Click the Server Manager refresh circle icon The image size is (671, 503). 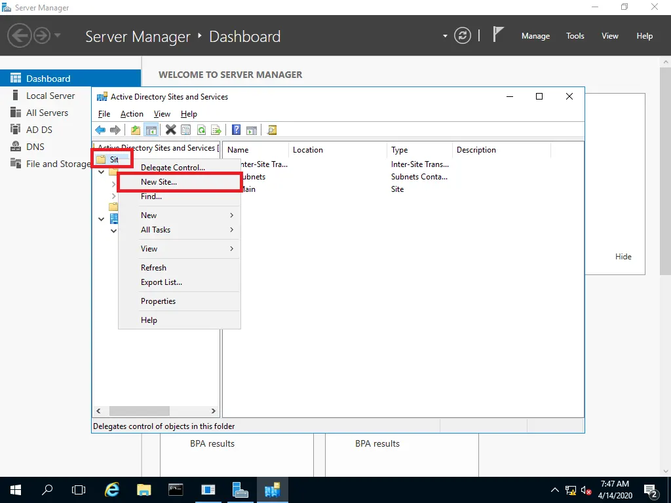(x=463, y=35)
